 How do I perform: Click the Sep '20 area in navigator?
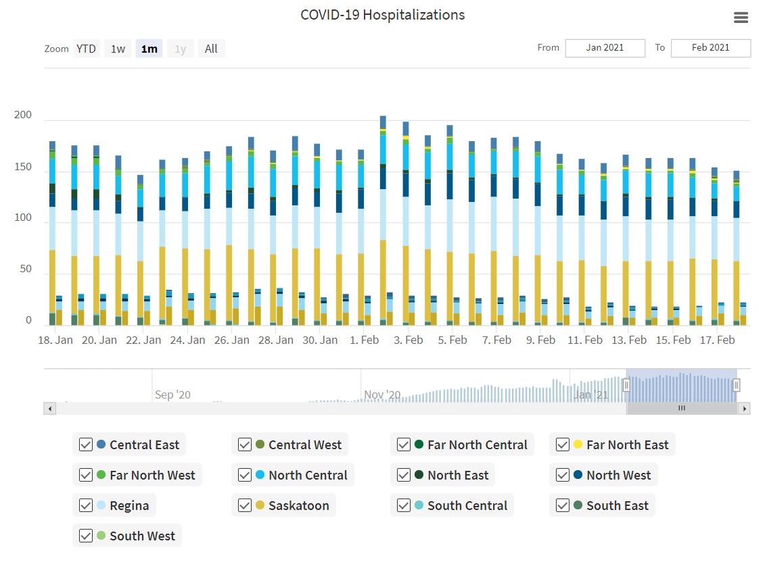172,394
